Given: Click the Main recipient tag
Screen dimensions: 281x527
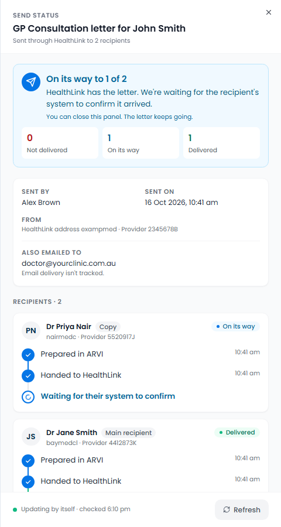Looking at the screenshot, I should pyautogui.click(x=128, y=433).
